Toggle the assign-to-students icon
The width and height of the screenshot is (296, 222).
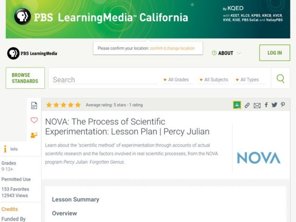34,134
